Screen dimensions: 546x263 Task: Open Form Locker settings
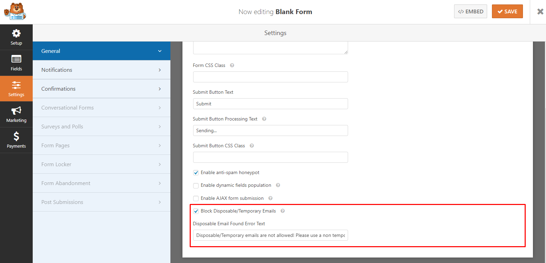click(x=102, y=164)
